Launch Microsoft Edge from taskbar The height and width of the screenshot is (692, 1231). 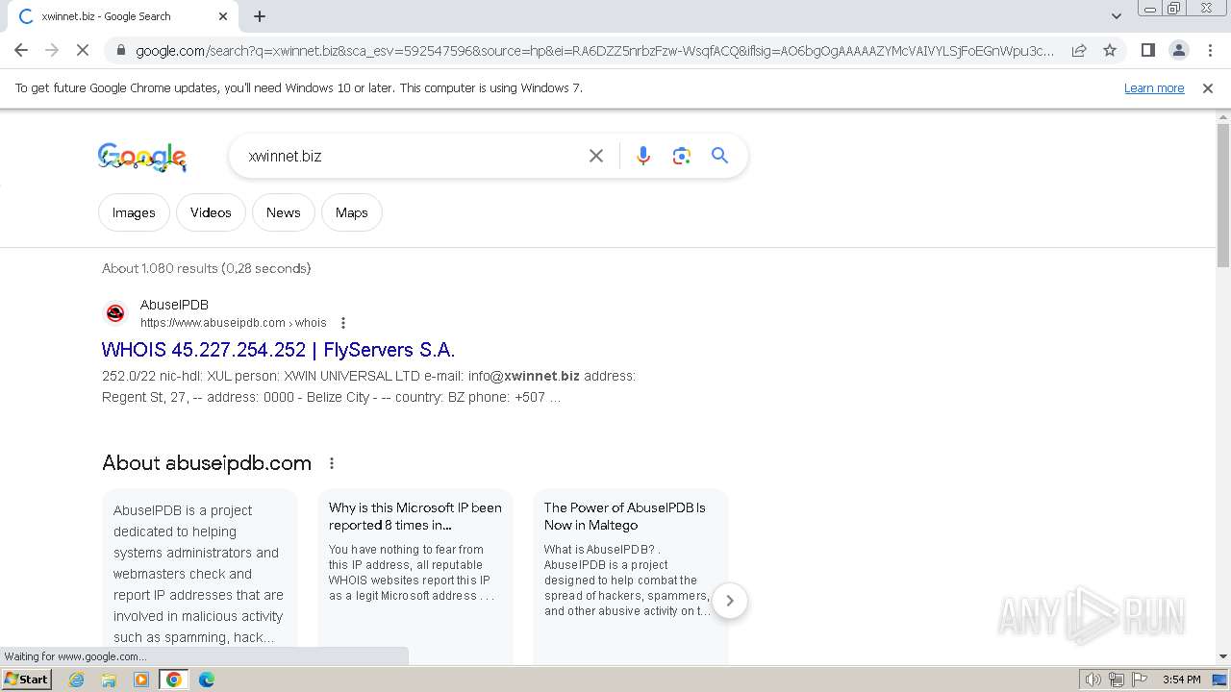point(207,680)
